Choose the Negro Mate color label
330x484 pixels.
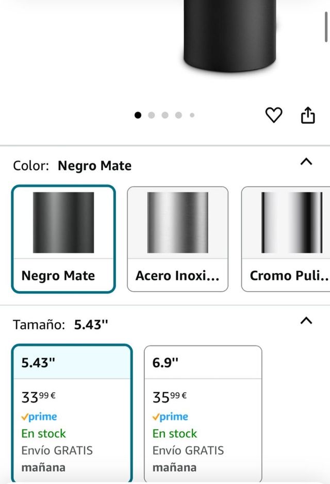(58, 276)
